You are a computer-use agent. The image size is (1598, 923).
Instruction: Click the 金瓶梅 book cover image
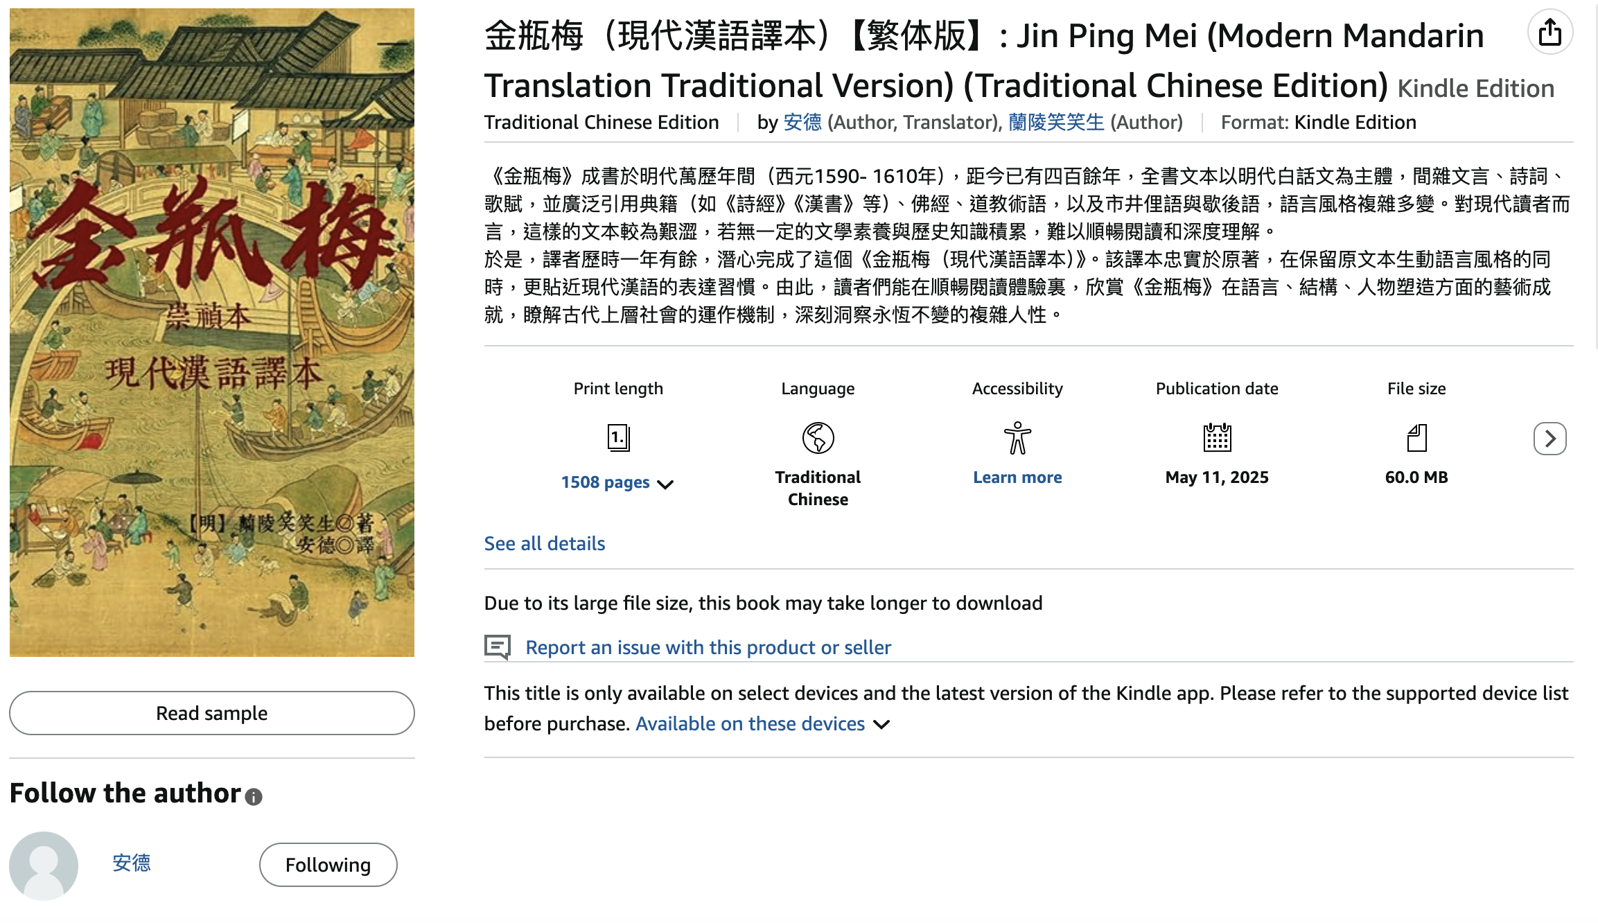211,333
